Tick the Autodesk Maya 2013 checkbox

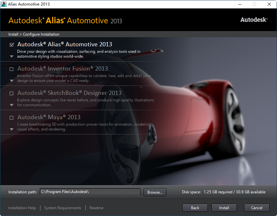12,118
